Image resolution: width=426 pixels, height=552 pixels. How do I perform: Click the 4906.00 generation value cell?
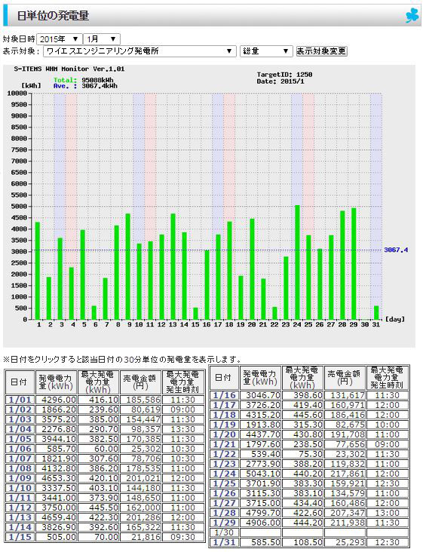click(261, 523)
